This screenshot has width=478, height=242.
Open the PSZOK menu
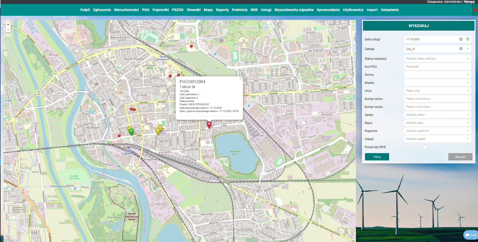click(178, 10)
